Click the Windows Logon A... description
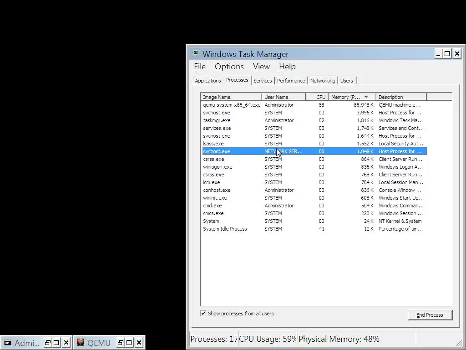Screen dimensions: 466x350 (400, 167)
